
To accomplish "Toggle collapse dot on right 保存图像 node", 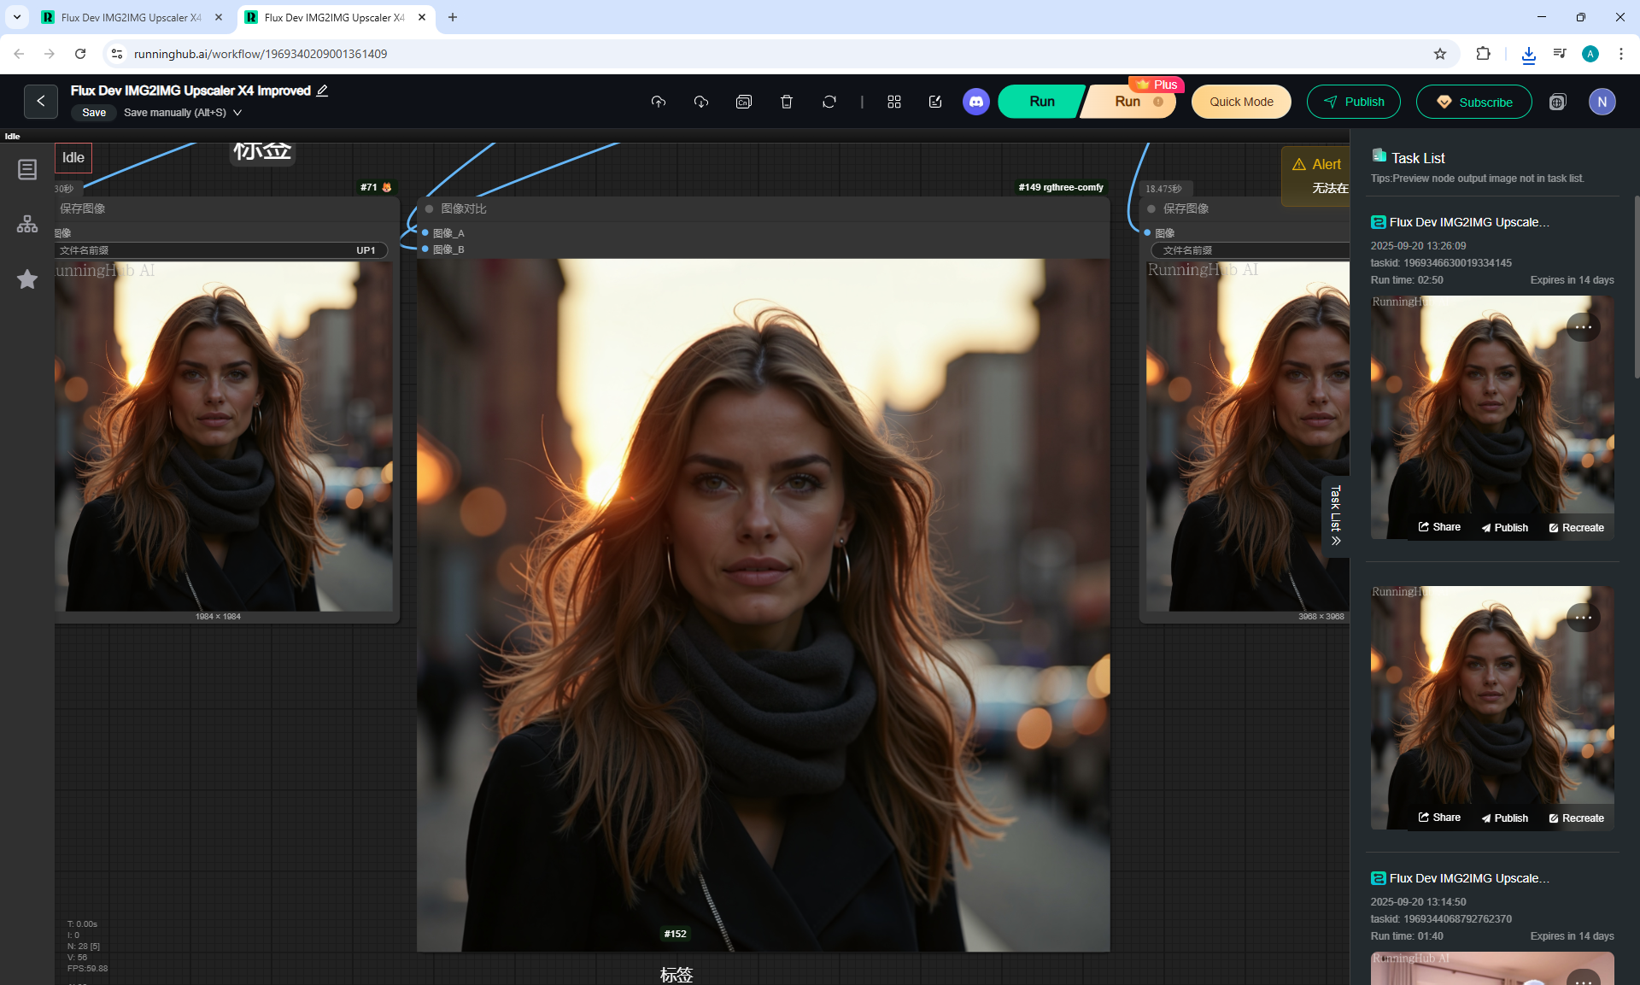I will click(x=1151, y=209).
